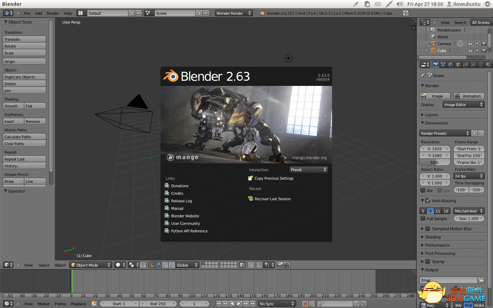Viewport: 493px width, 308px height.
Task: Hide the Cube using its eye icon
Action: tap(470, 51)
